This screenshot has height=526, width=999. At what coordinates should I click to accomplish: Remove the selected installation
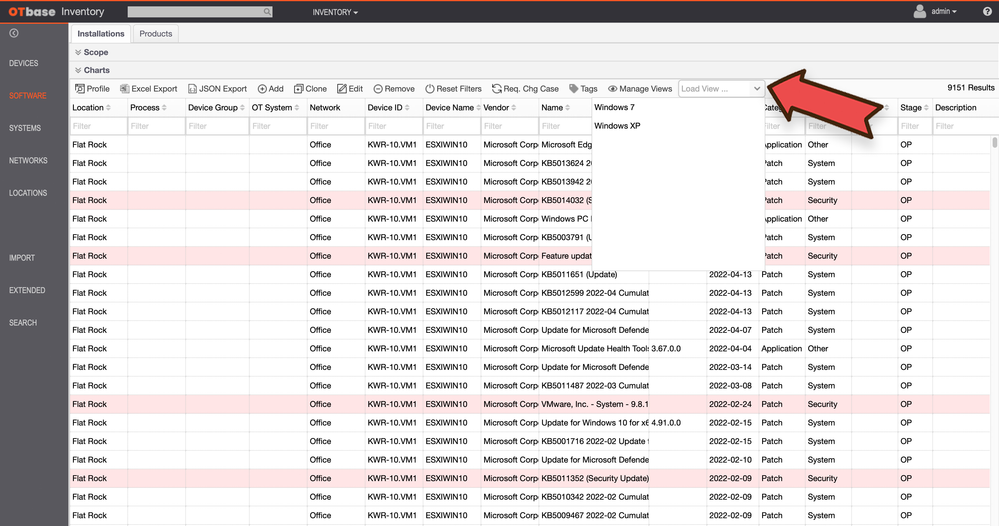(x=394, y=88)
